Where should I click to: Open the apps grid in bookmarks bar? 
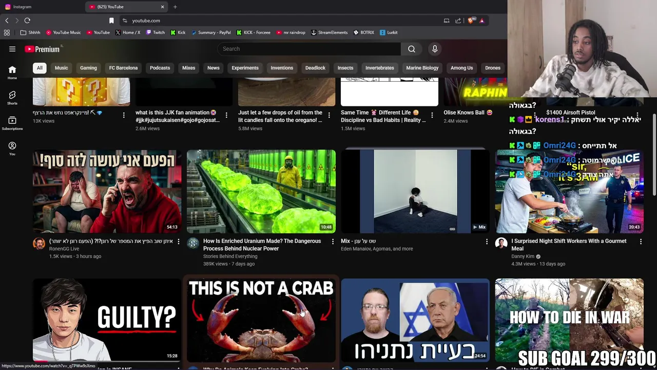click(7, 32)
